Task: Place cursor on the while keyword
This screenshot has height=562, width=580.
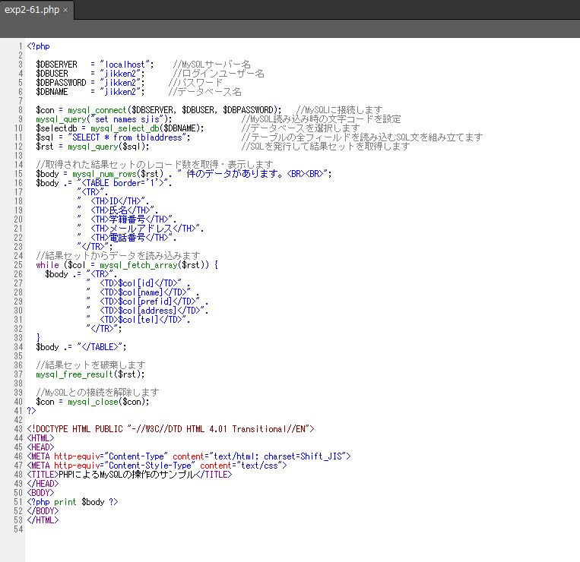Action: [46, 265]
